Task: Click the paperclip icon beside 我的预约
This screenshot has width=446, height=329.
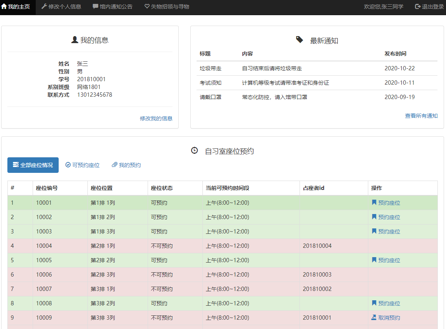Action: (114, 165)
